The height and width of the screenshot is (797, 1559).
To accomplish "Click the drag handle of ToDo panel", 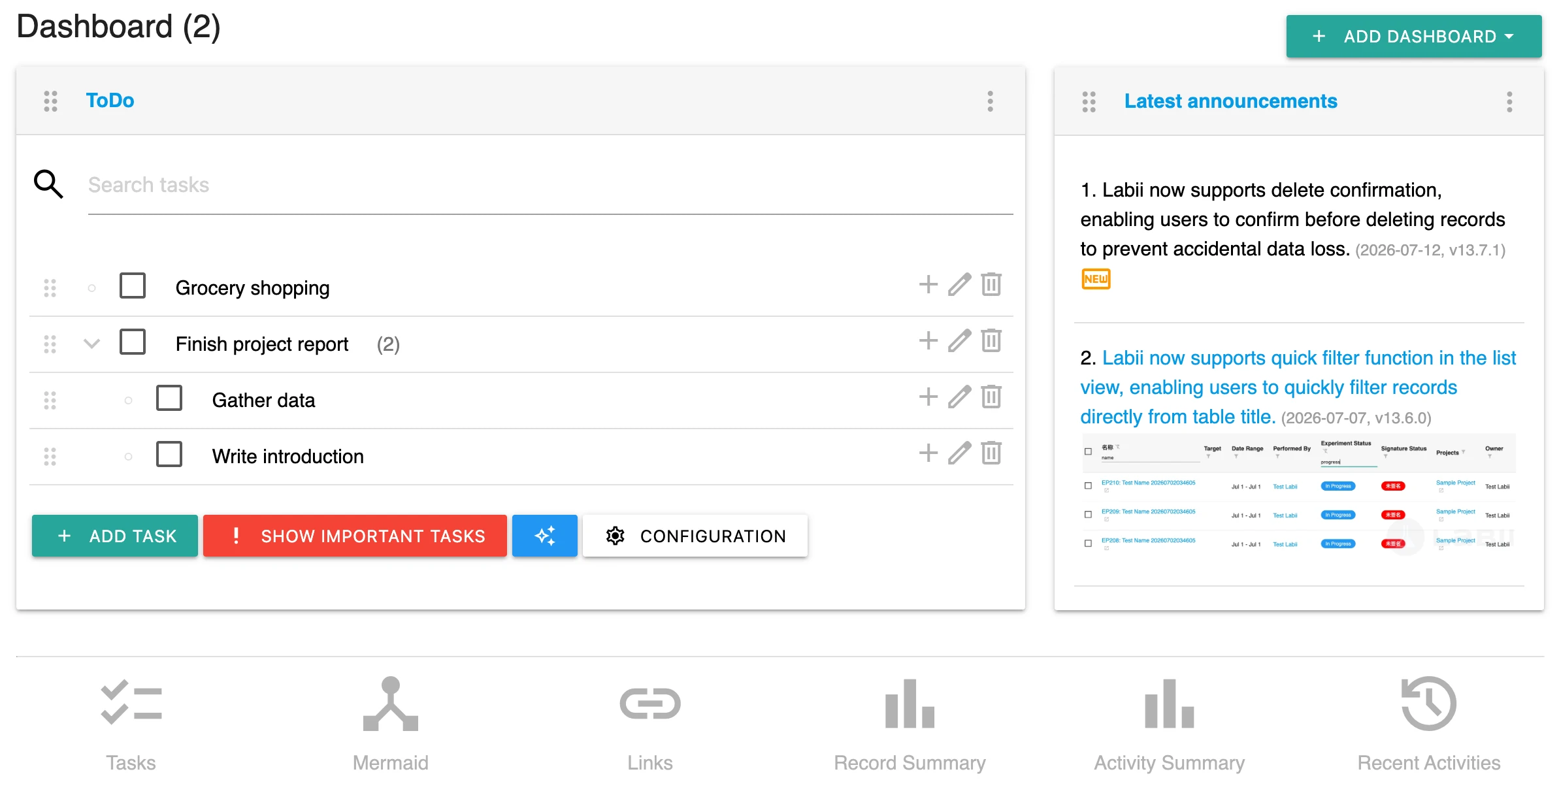I will [x=50, y=101].
